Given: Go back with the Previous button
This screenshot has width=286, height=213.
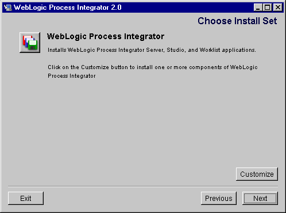Looking at the screenshot, I should tap(219, 198).
